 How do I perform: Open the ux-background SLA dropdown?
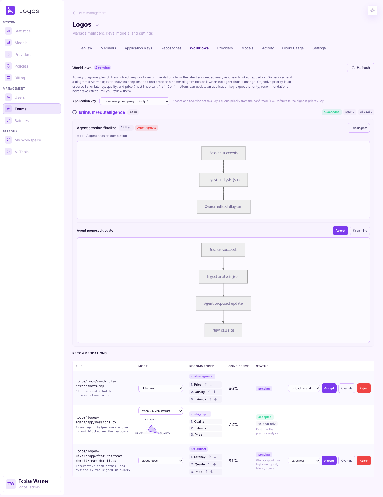(304, 388)
